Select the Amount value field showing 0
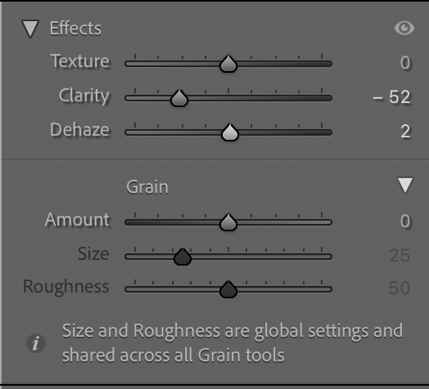The height and width of the screenshot is (389, 429). 405,221
